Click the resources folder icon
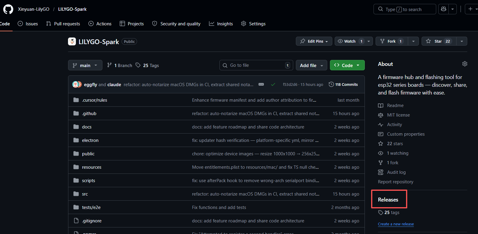Screen dimensions: 478x234 click(76, 167)
